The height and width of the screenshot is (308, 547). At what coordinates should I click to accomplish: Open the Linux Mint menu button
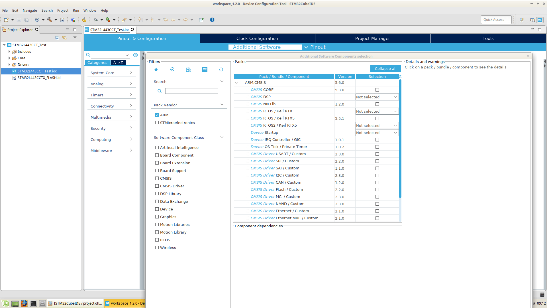5,303
